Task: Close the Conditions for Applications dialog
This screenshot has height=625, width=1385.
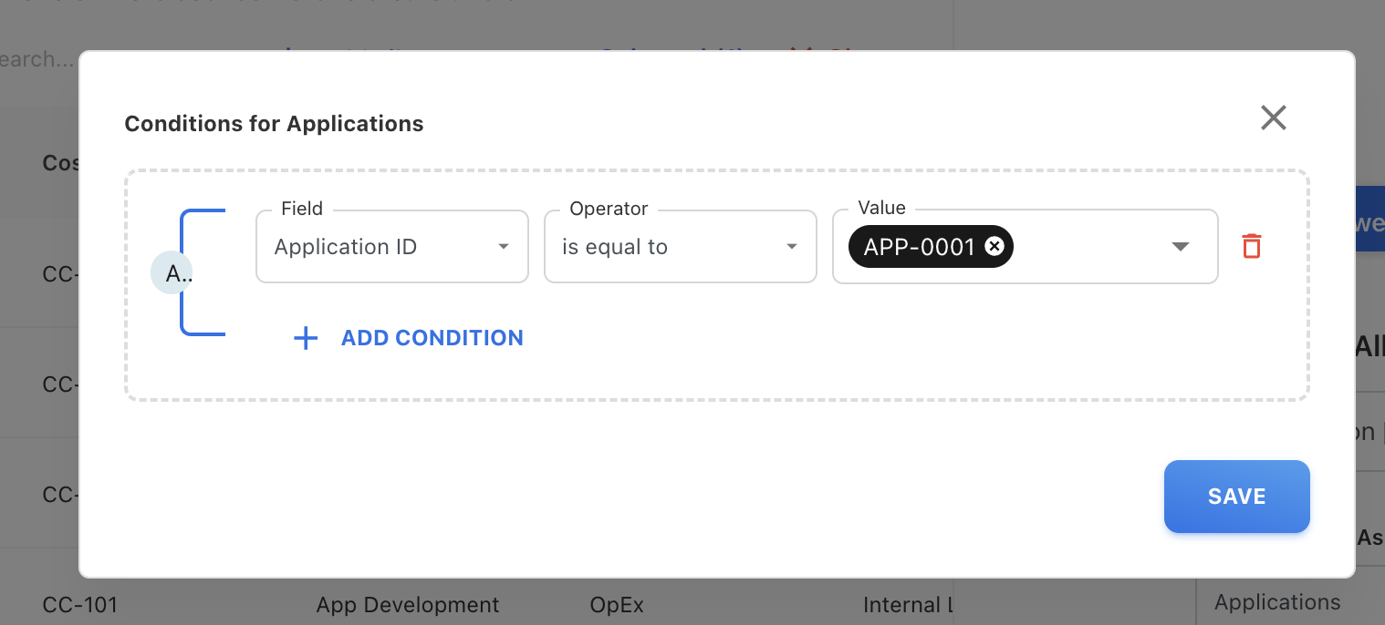Action: (1273, 118)
